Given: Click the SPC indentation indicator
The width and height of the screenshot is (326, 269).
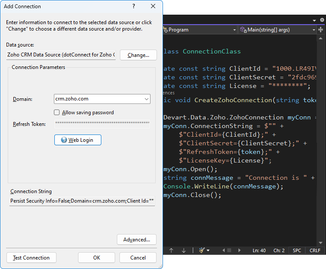Looking at the screenshot, I should click(x=297, y=250).
